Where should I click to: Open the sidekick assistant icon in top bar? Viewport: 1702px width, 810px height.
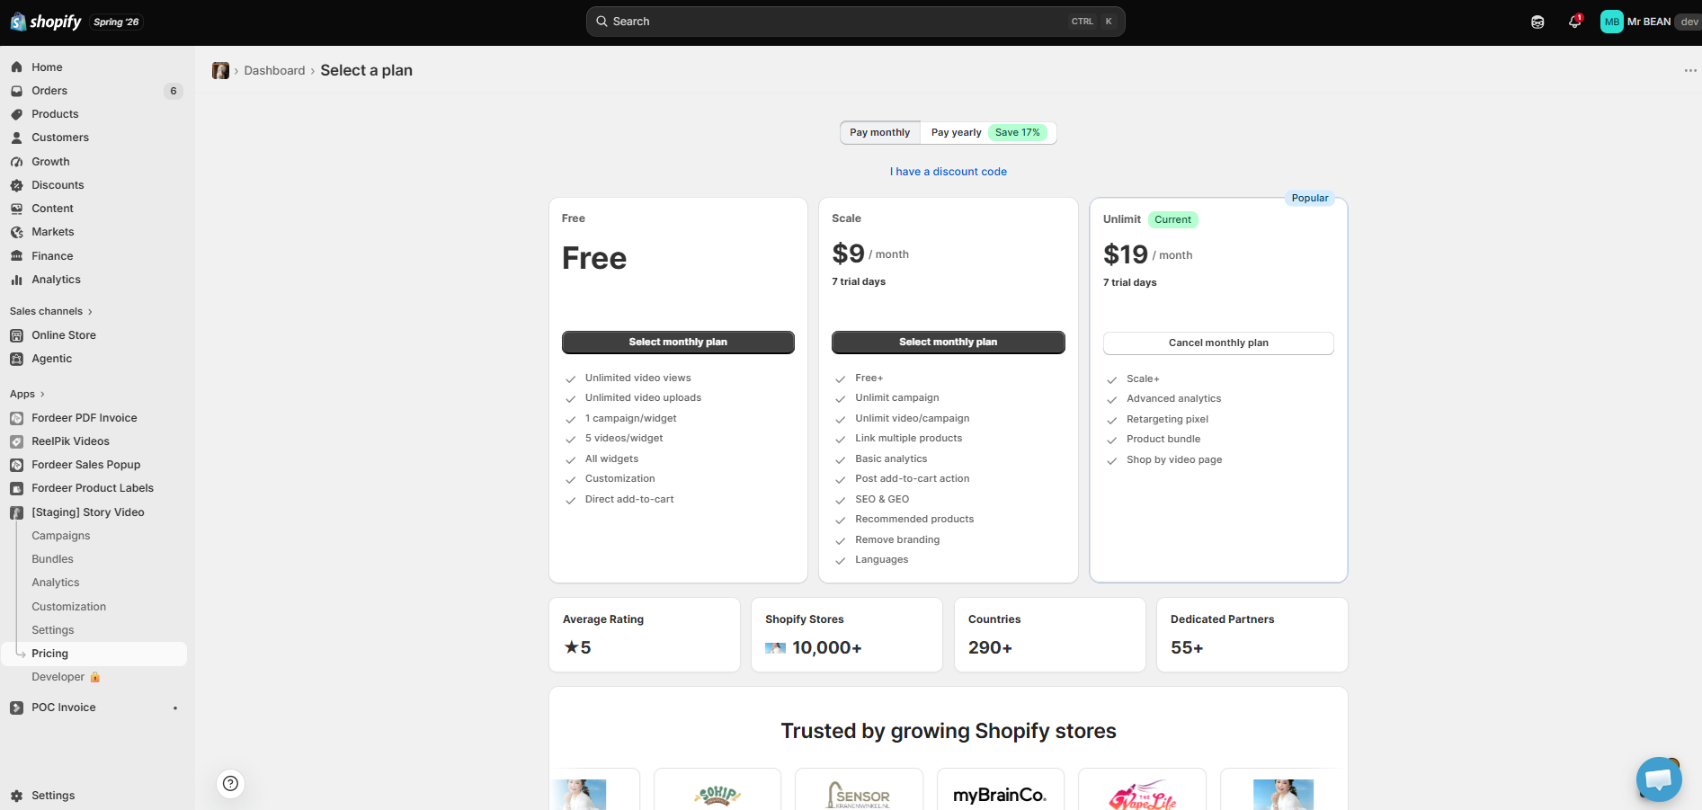[1537, 22]
